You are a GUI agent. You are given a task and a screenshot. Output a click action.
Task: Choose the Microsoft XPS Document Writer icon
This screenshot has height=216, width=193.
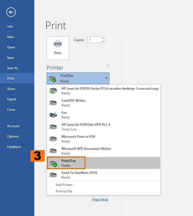[x=53, y=151]
